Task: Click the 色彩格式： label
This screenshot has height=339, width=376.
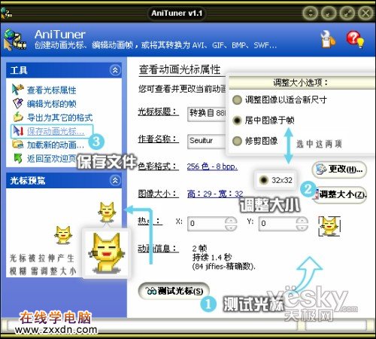Action: pyautogui.click(x=158, y=166)
